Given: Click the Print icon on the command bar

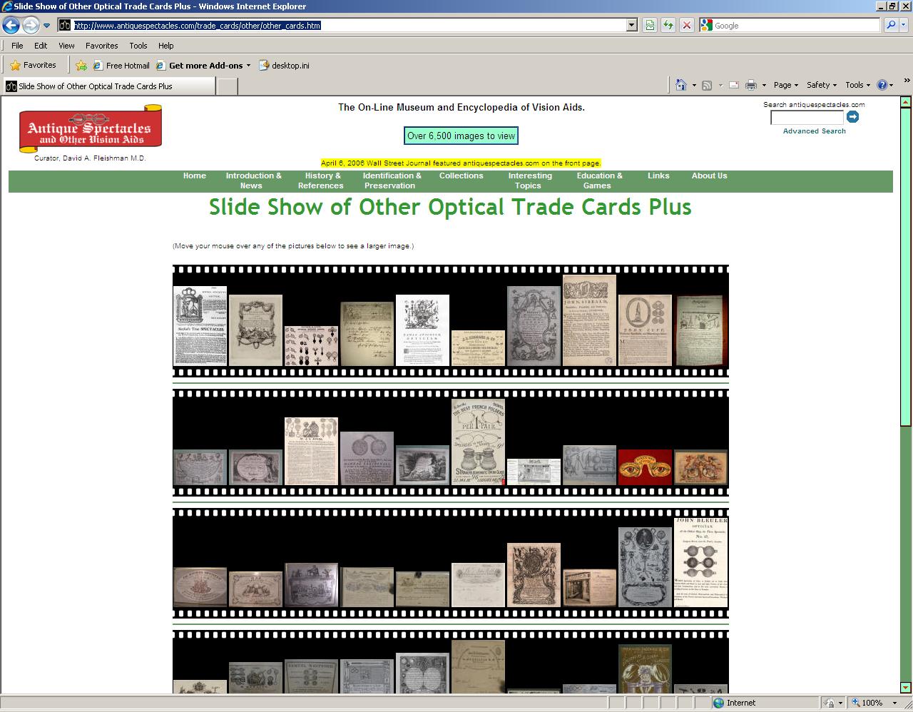Looking at the screenshot, I should click(751, 85).
